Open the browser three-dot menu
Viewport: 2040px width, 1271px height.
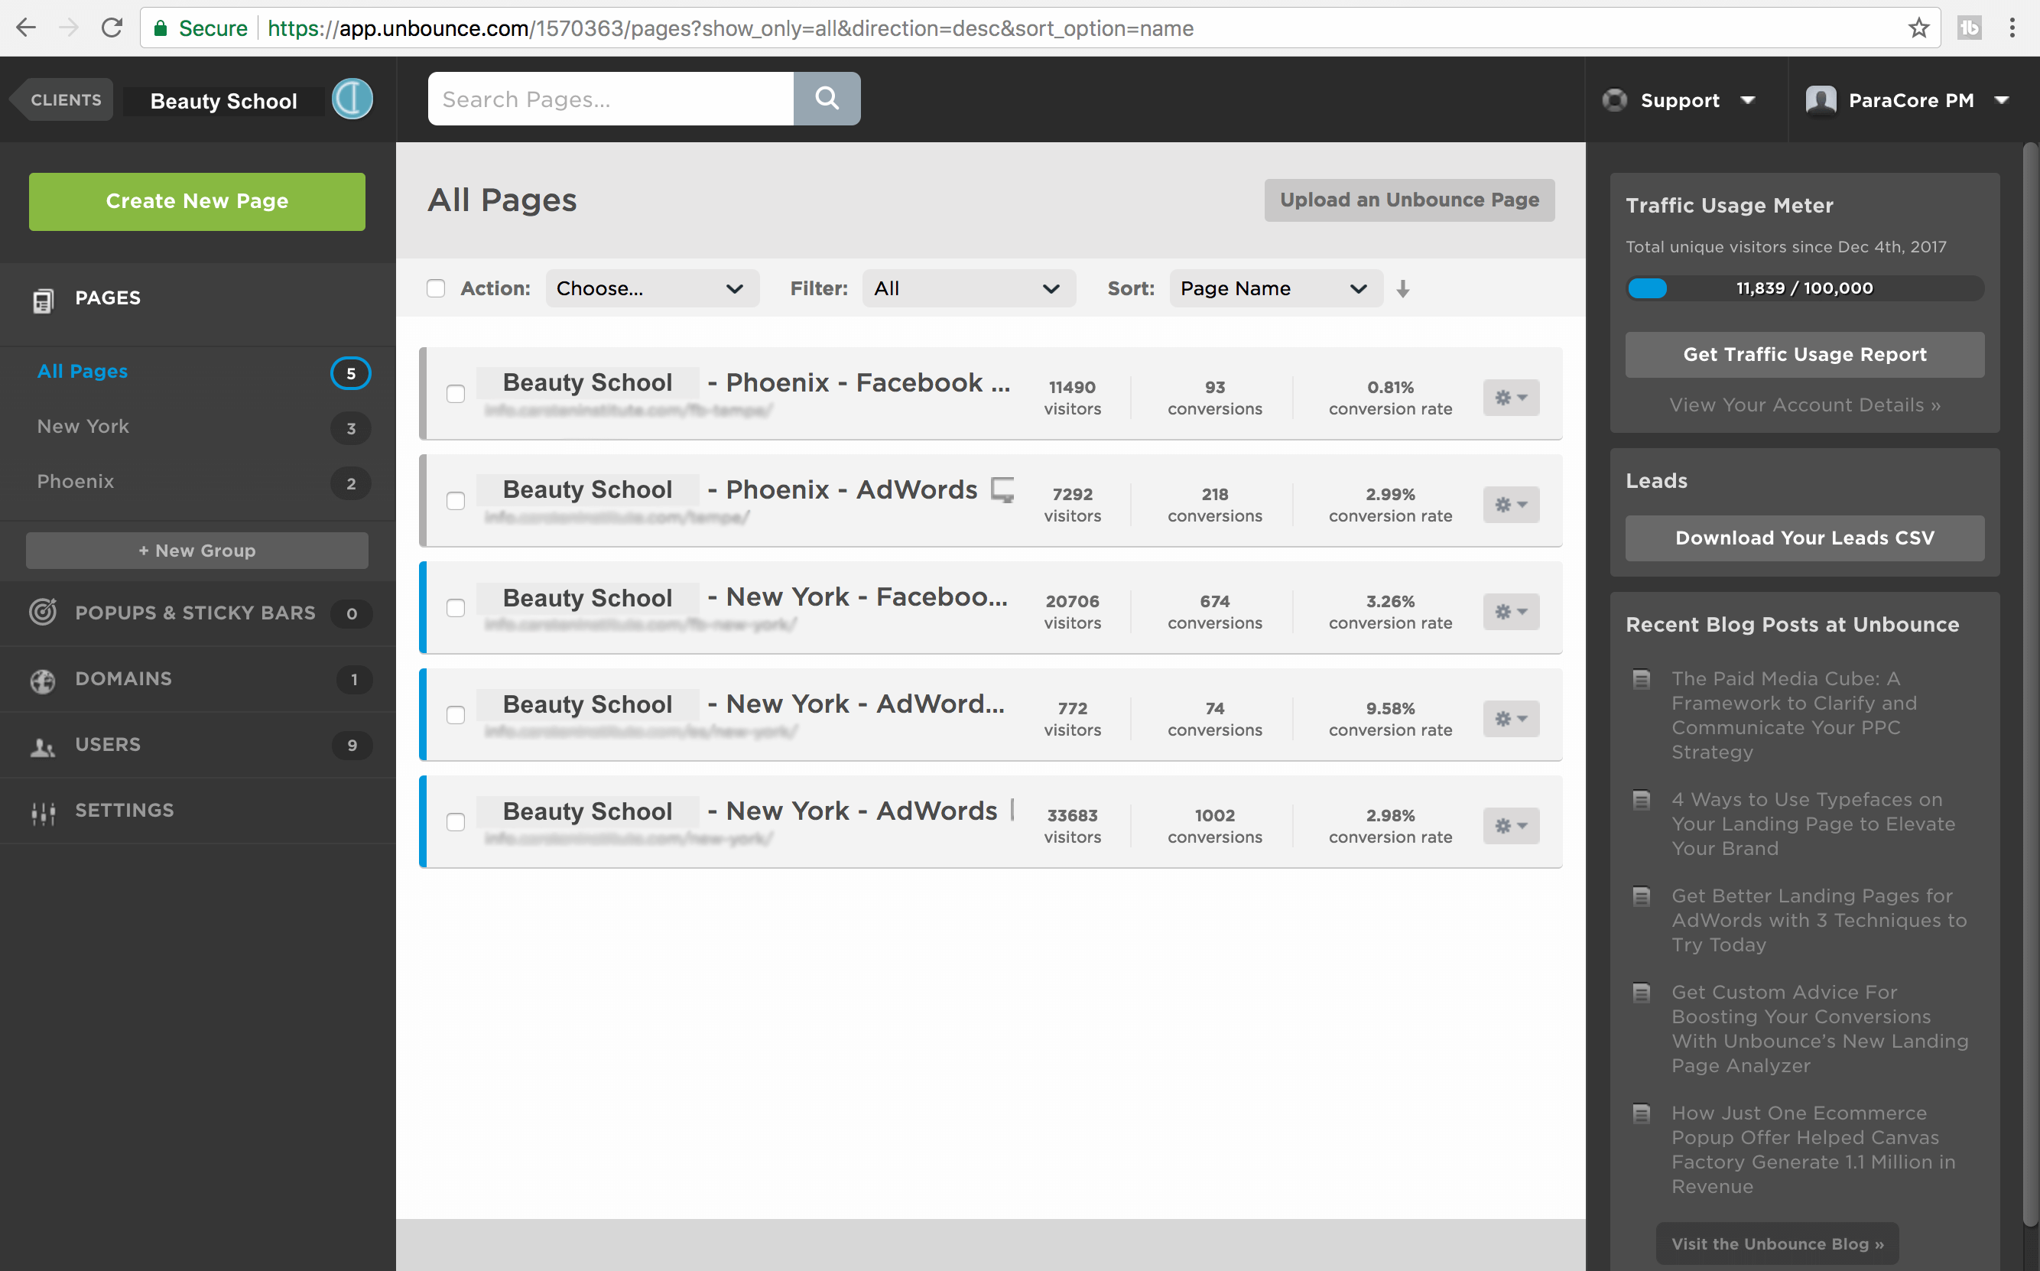pos(2012,28)
